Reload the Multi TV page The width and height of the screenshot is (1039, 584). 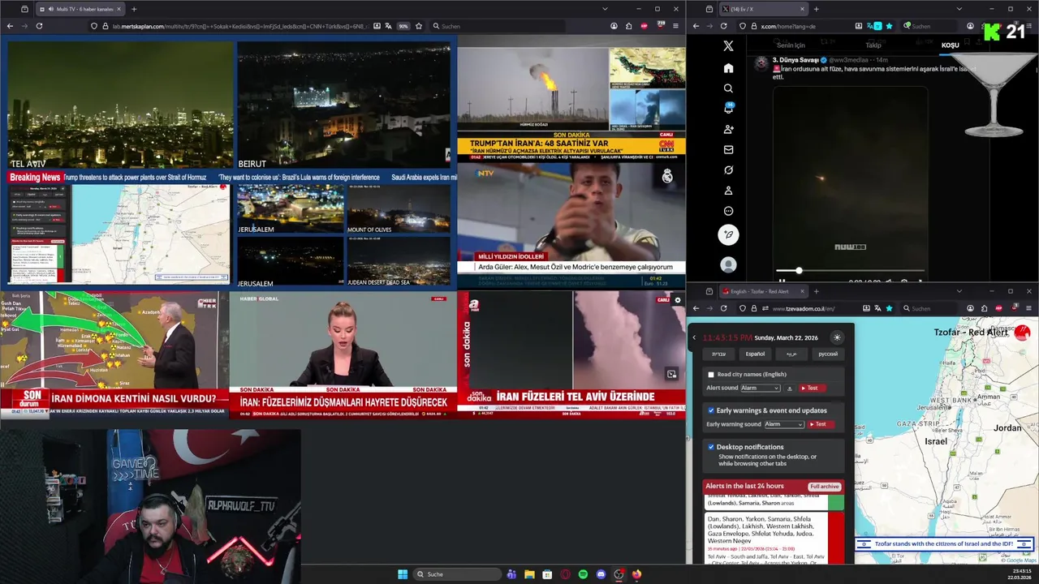point(39,26)
